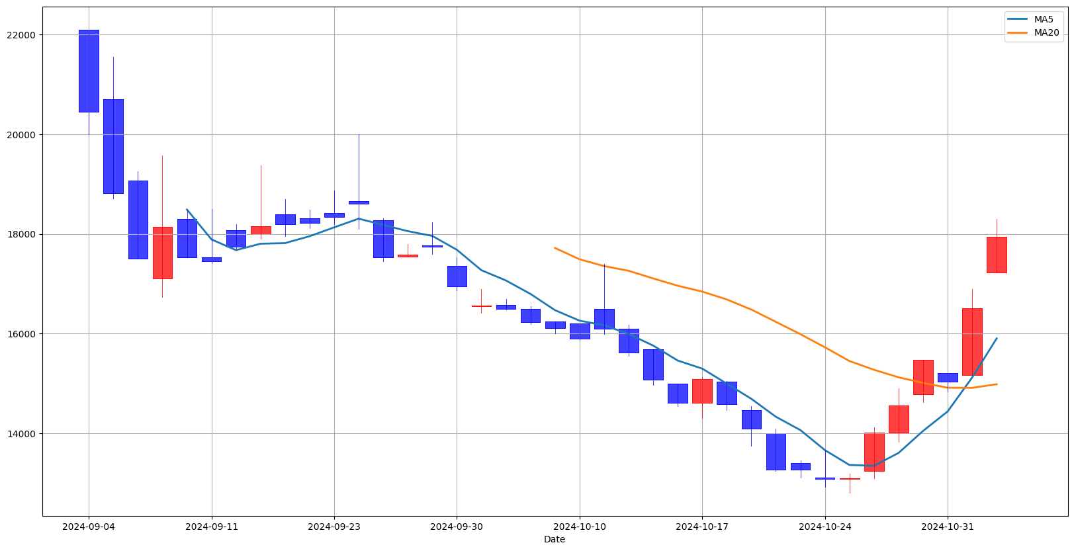Click the tall blue candlestick on 2024-09-04
Screen dimensions: 1074x551
click(89, 71)
